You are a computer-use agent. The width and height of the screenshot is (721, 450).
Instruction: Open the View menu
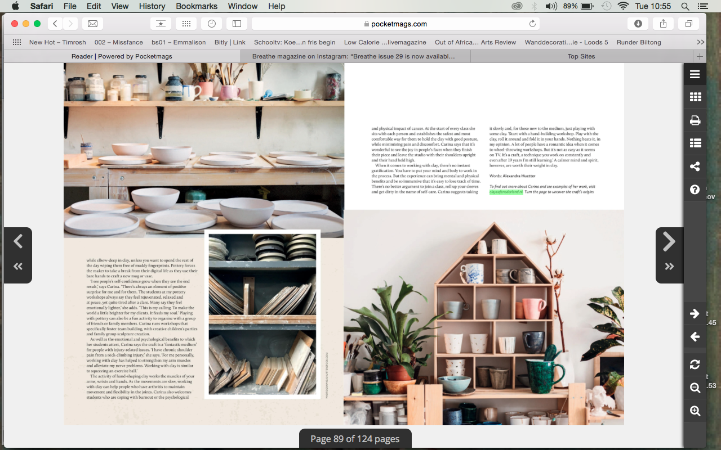120,6
